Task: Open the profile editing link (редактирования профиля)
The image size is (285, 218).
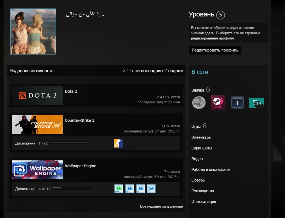Action: coord(212,38)
